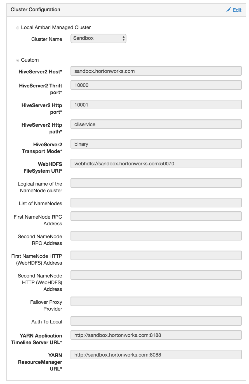The image size is (249, 384).
Task: Click the Second NameNode RPC Address field
Action: click(x=156, y=235)
